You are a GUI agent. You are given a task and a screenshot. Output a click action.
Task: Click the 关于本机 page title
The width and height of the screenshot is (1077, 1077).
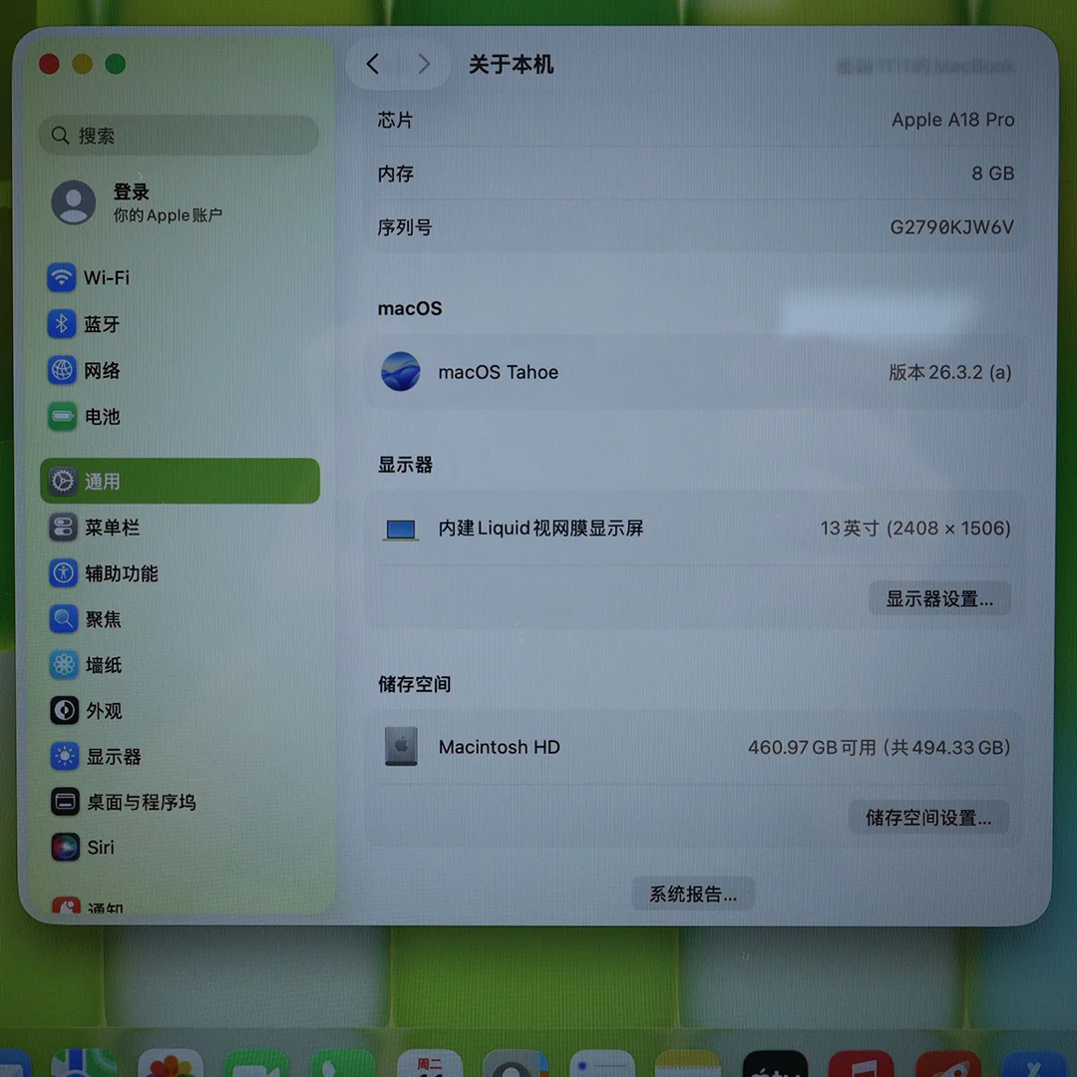[511, 65]
